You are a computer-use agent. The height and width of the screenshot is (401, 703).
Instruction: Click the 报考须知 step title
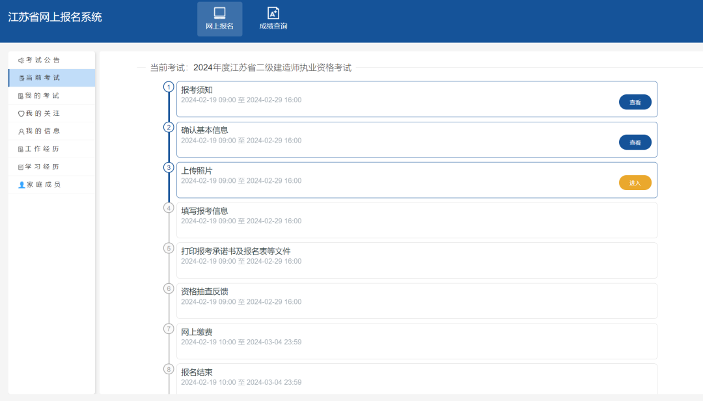point(197,90)
